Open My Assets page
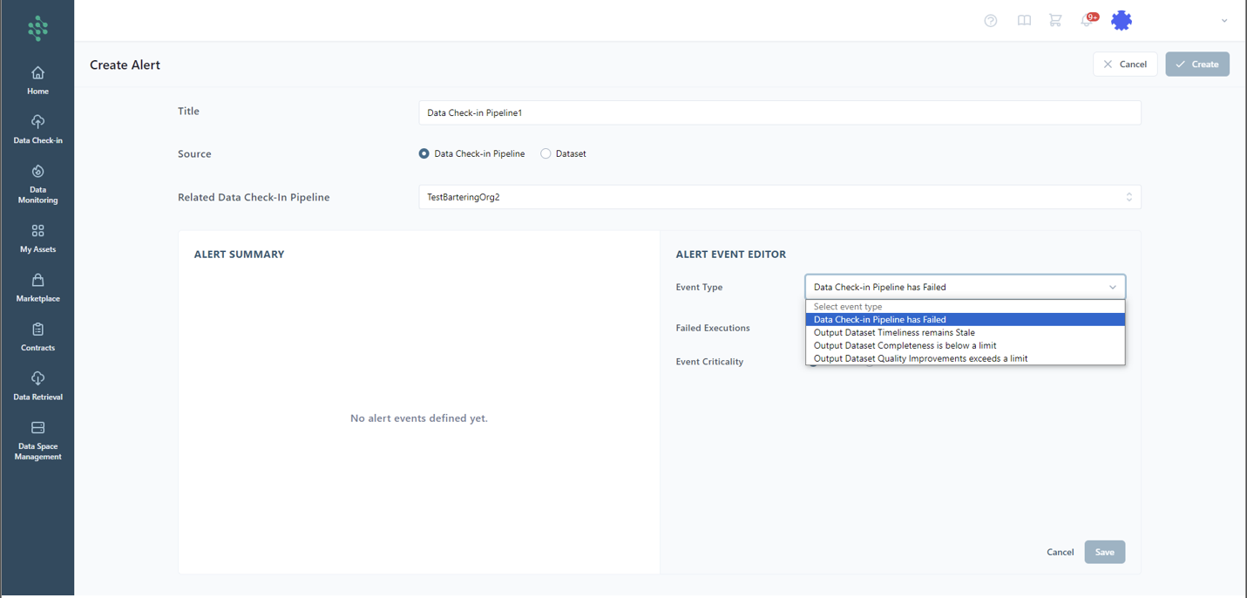This screenshot has height=598, width=1247. point(37,238)
